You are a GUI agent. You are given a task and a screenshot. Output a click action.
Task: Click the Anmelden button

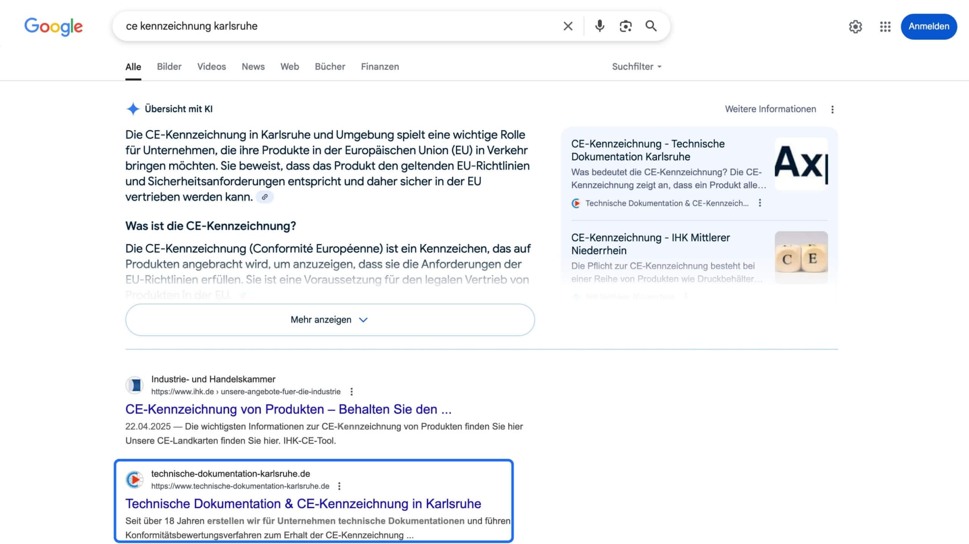click(929, 26)
